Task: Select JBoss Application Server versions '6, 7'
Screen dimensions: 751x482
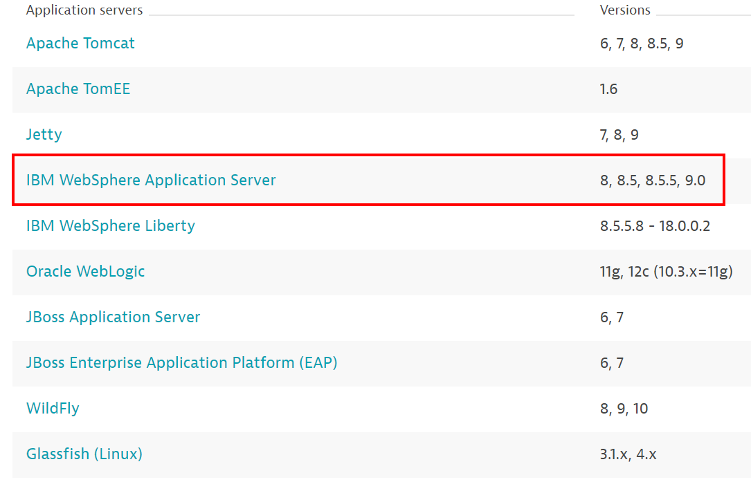Action: 612,317
